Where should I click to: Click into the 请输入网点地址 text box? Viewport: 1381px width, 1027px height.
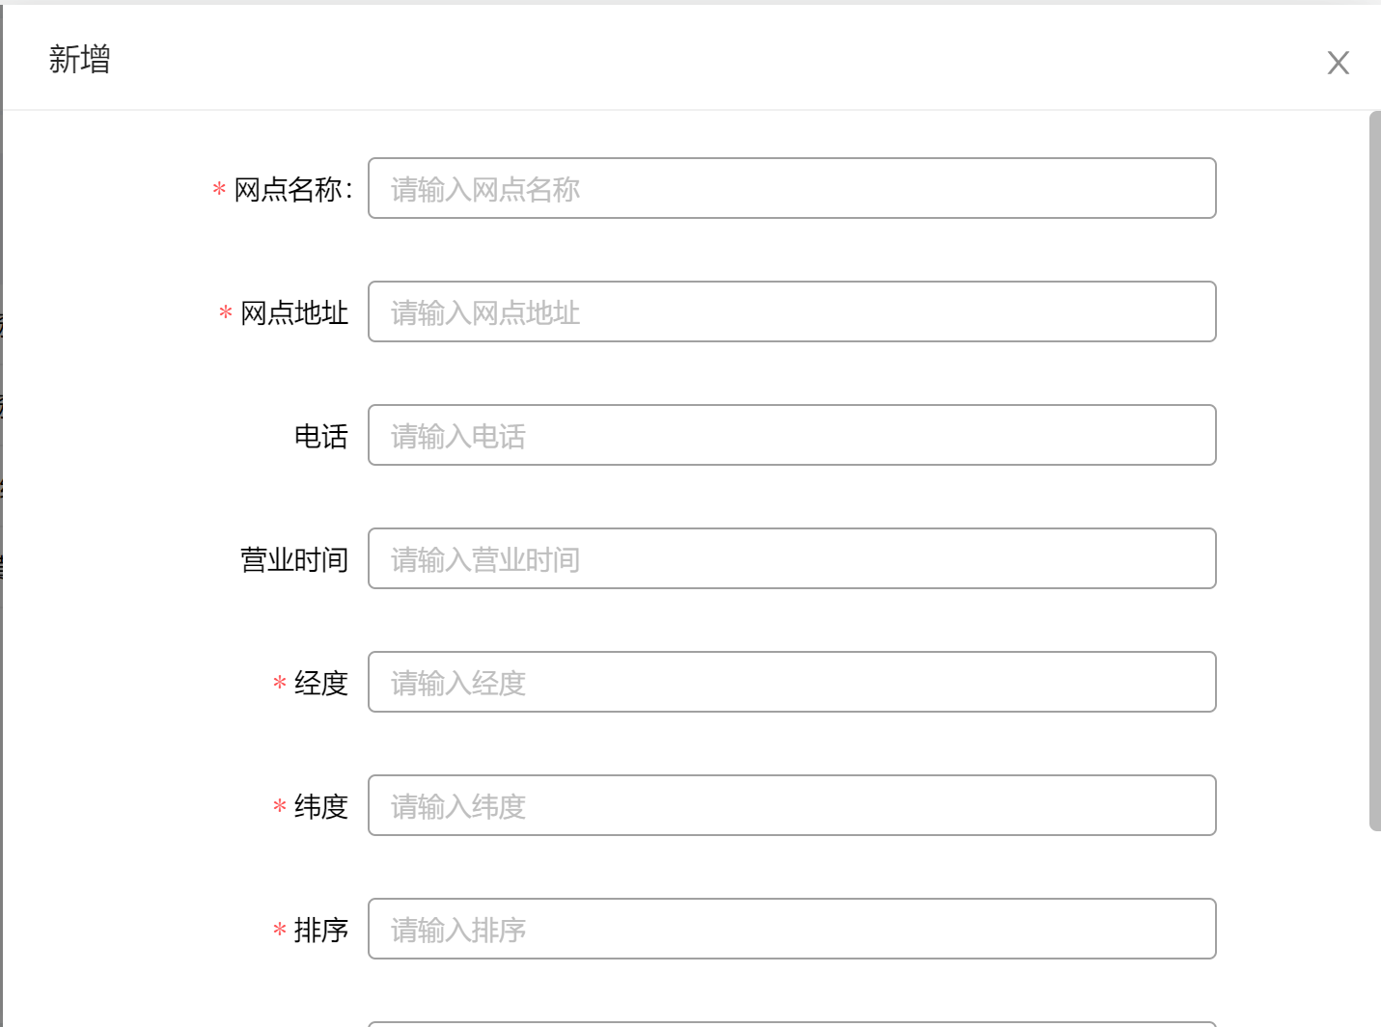pyautogui.click(x=791, y=311)
